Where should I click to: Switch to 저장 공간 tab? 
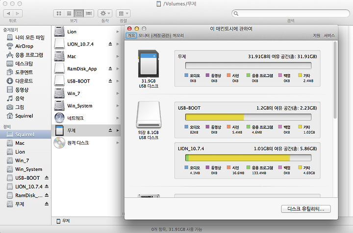pyautogui.click(x=161, y=36)
